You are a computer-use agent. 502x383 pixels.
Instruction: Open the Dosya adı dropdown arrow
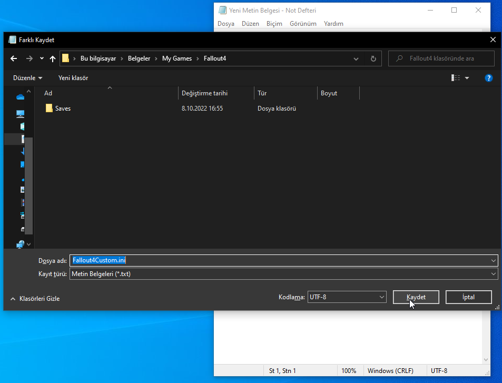pyautogui.click(x=494, y=261)
